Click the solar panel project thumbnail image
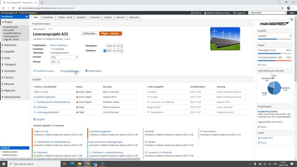297x167 pixels. coord(225,39)
